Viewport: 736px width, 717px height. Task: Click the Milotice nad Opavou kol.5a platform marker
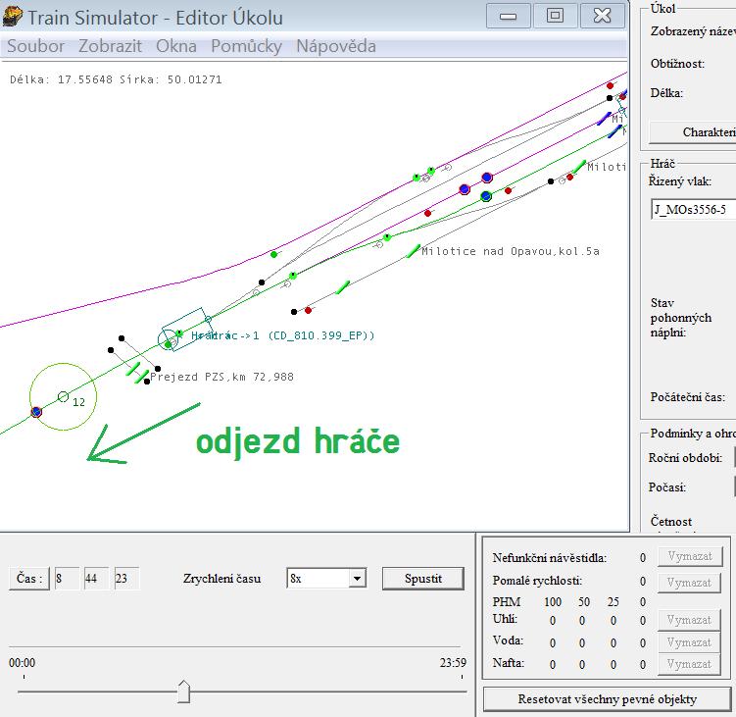pyautogui.click(x=413, y=251)
